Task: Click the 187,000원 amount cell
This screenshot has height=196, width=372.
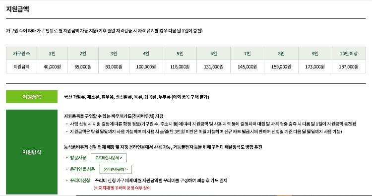Action: [349, 66]
